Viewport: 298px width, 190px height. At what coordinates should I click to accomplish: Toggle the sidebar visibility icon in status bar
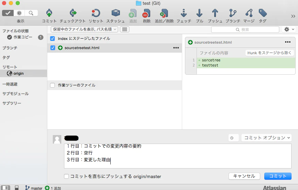(5, 188)
